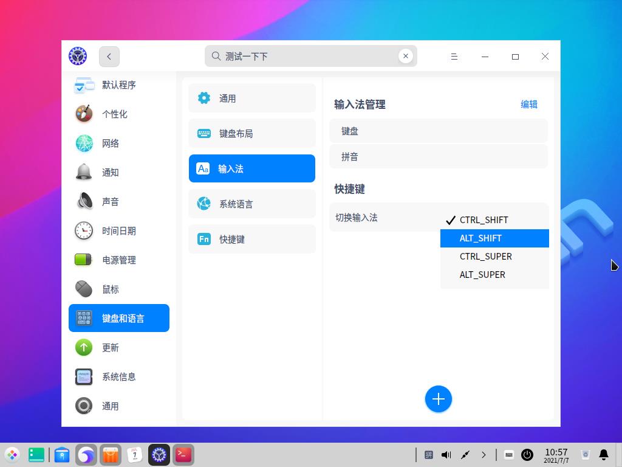Open the hamburger main menu
622x467 pixels.
click(454, 57)
